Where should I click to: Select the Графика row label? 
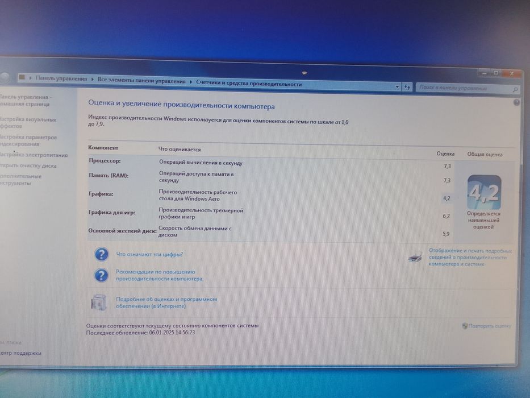click(x=101, y=194)
